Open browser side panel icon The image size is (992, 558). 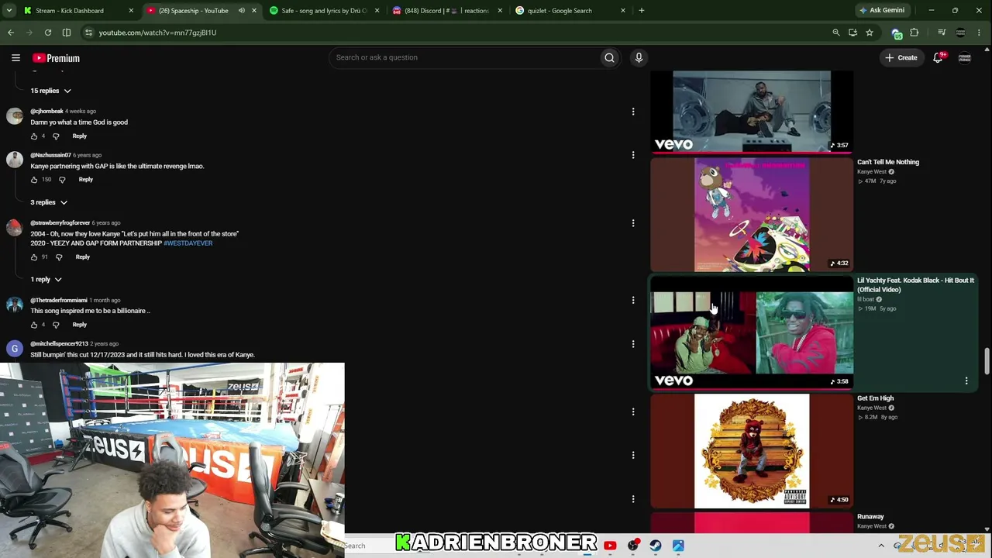(x=67, y=33)
